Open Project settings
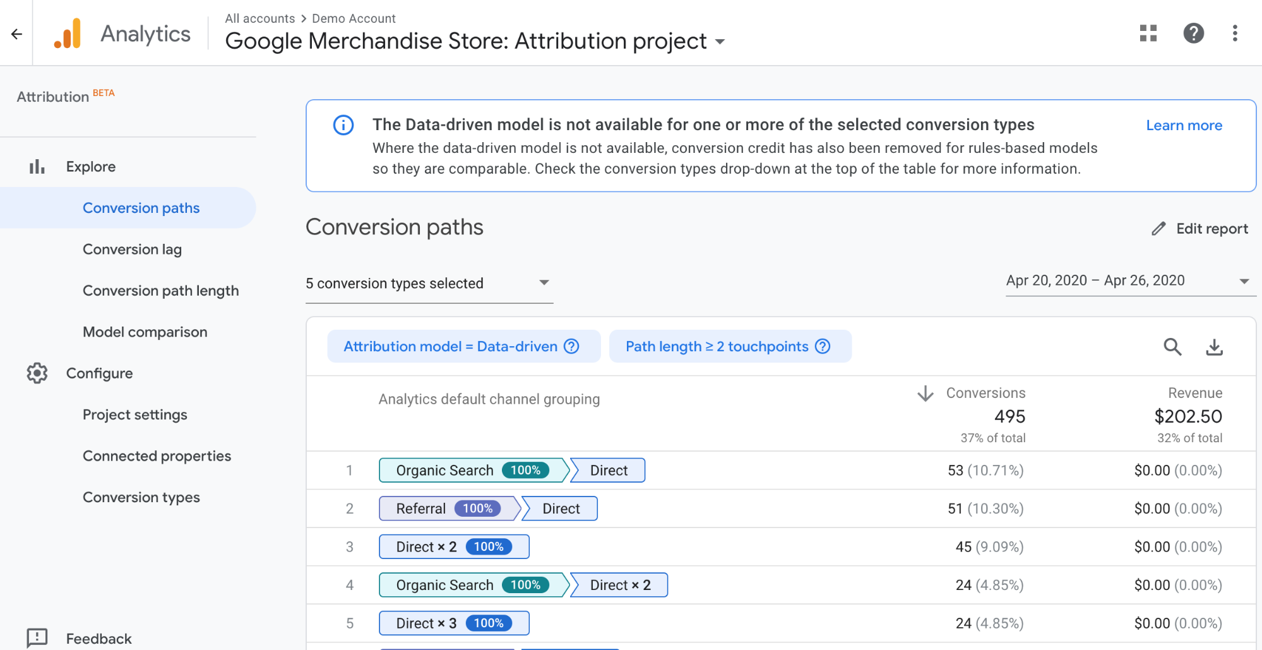Viewport: 1262px width, 650px height. pos(134,415)
